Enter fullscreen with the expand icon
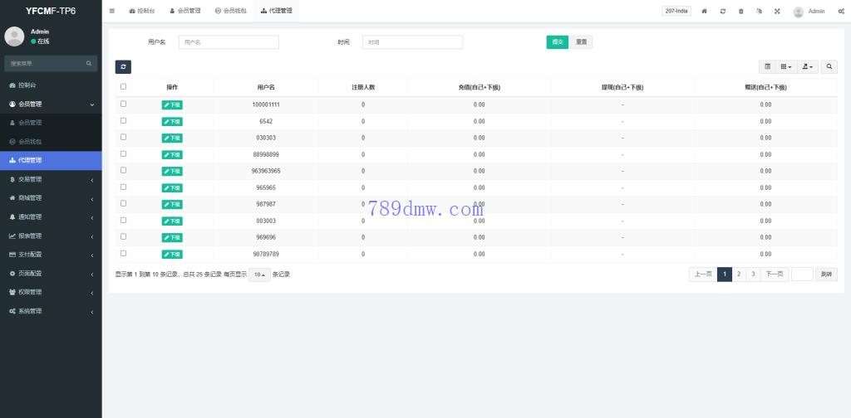 [x=777, y=11]
